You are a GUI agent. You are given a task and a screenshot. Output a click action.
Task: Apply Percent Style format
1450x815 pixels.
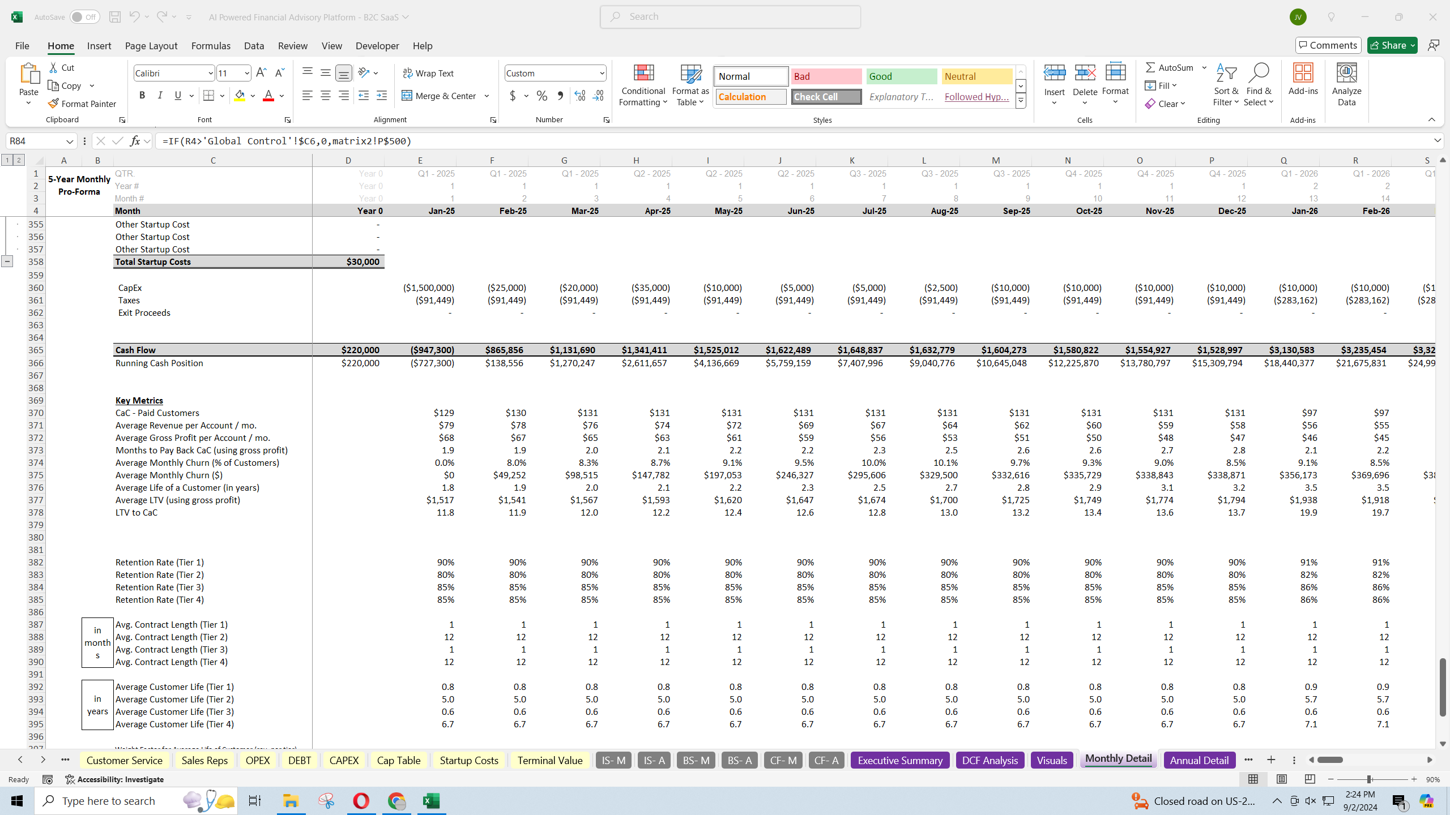[542, 96]
